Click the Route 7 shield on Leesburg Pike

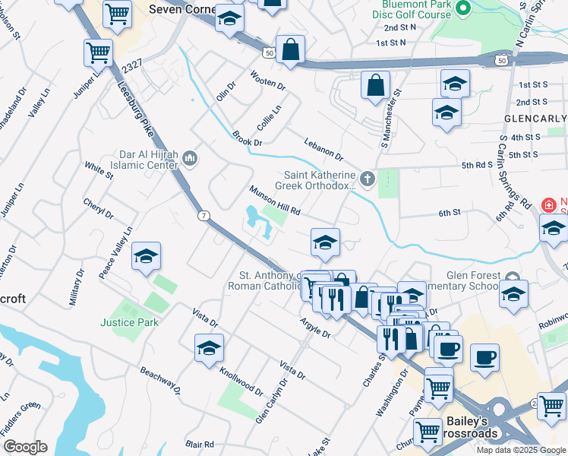click(204, 216)
